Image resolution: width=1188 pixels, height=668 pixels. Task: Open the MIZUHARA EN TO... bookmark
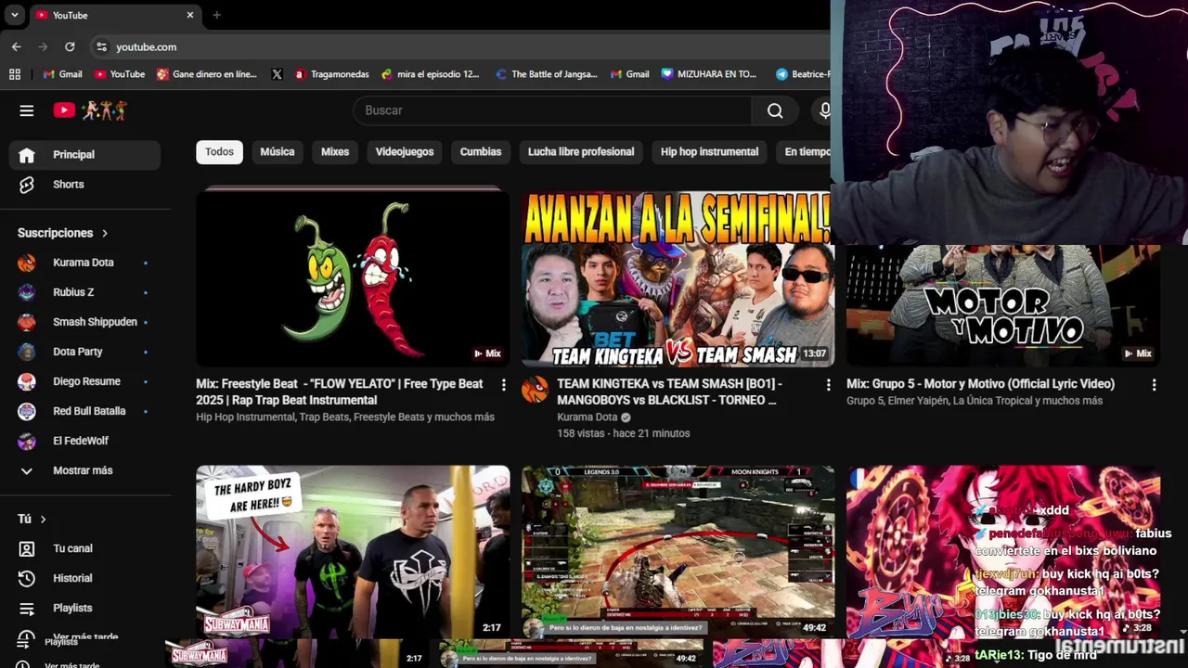[709, 74]
